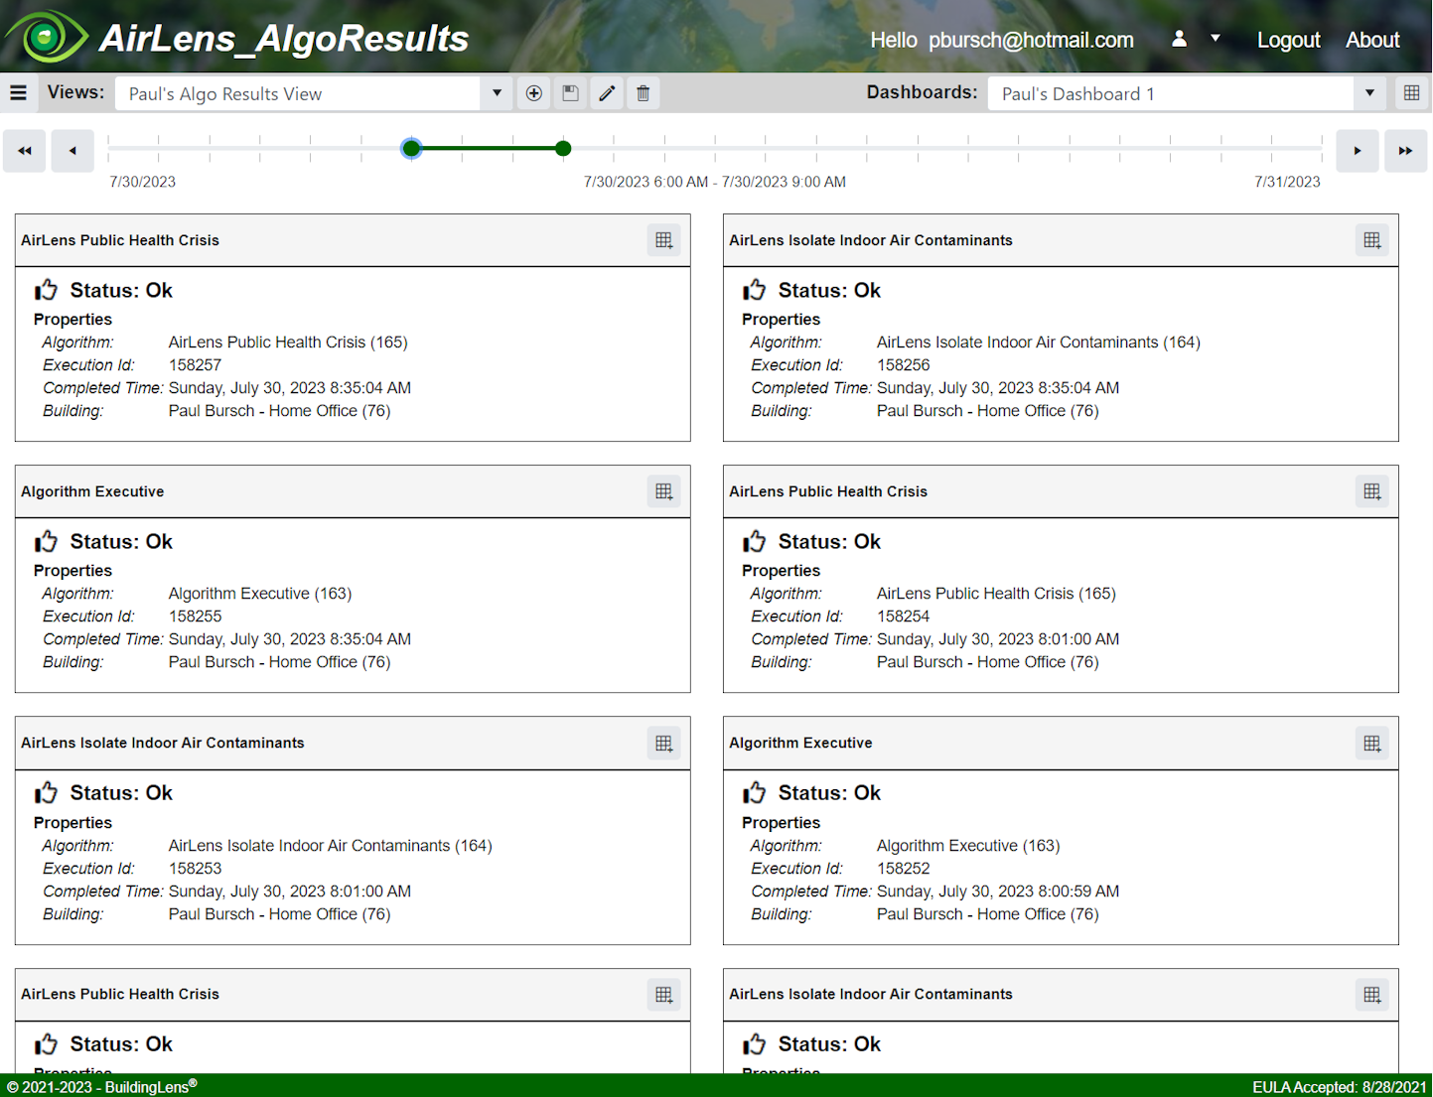Click completed time of execution 158254
This screenshot has width=1433, height=1097.
998,639
